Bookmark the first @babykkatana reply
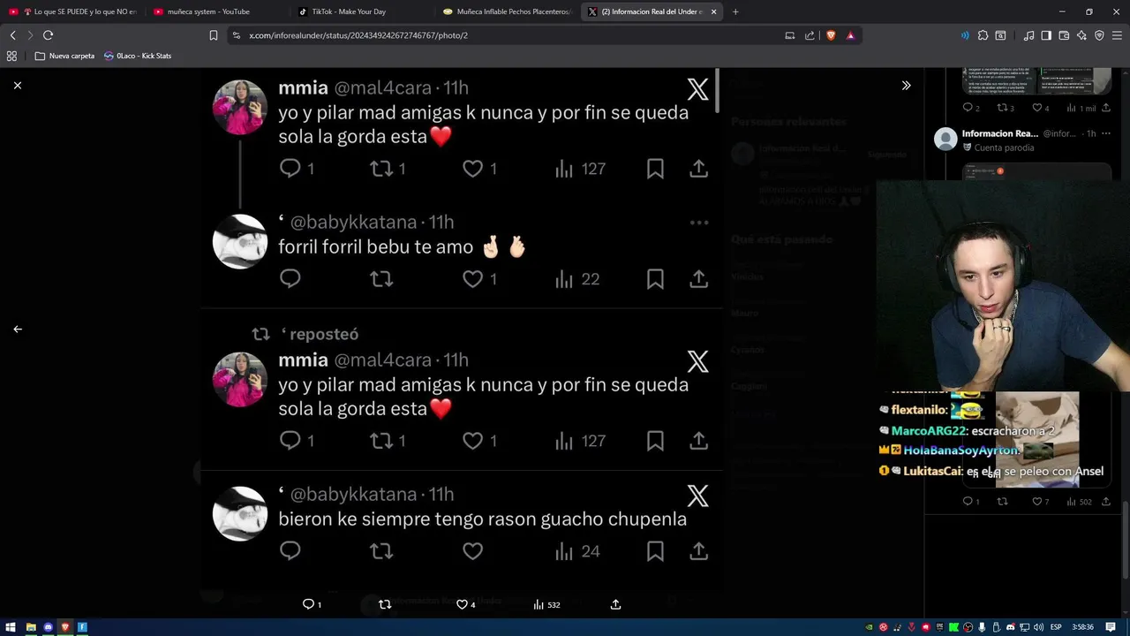 point(655,279)
